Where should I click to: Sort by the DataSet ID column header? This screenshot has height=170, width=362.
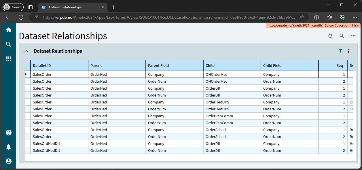coord(59,65)
